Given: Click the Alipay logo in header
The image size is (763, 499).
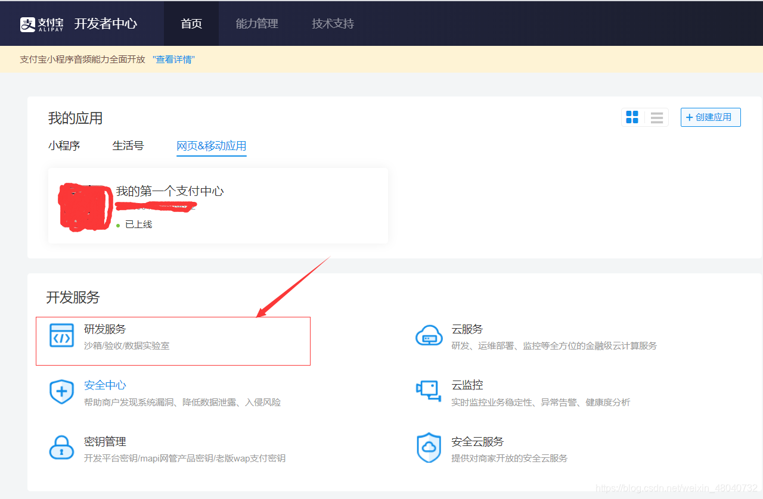Looking at the screenshot, I should (42, 24).
